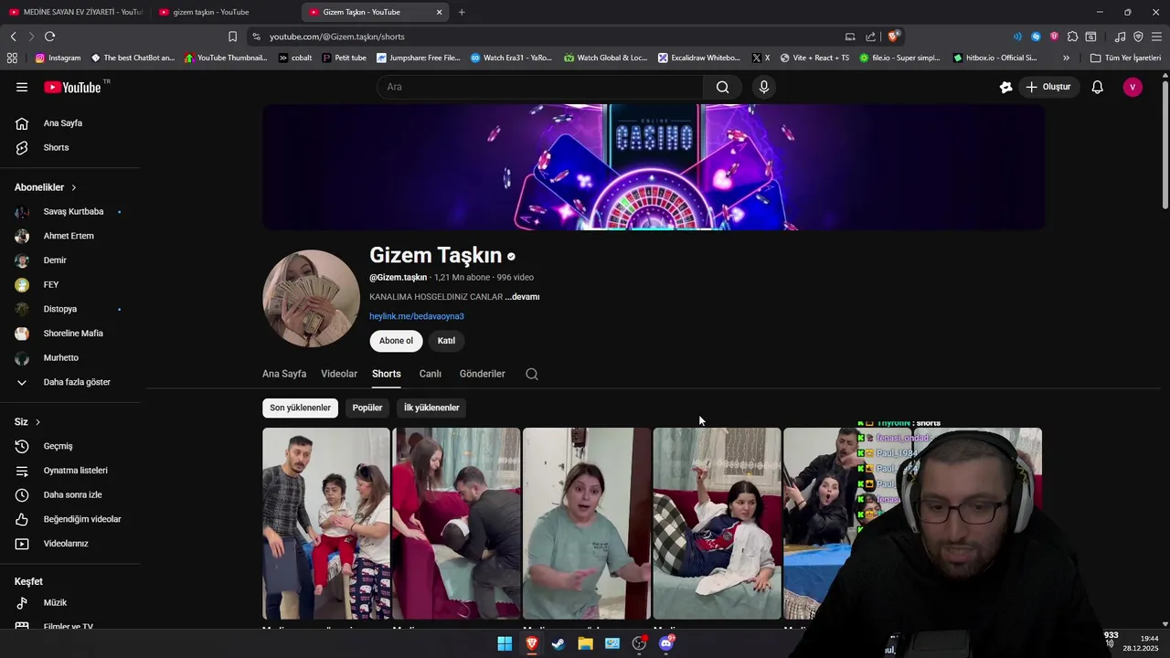Open the Windows Start button
Screen dimensions: 1170x658
pos(505,643)
